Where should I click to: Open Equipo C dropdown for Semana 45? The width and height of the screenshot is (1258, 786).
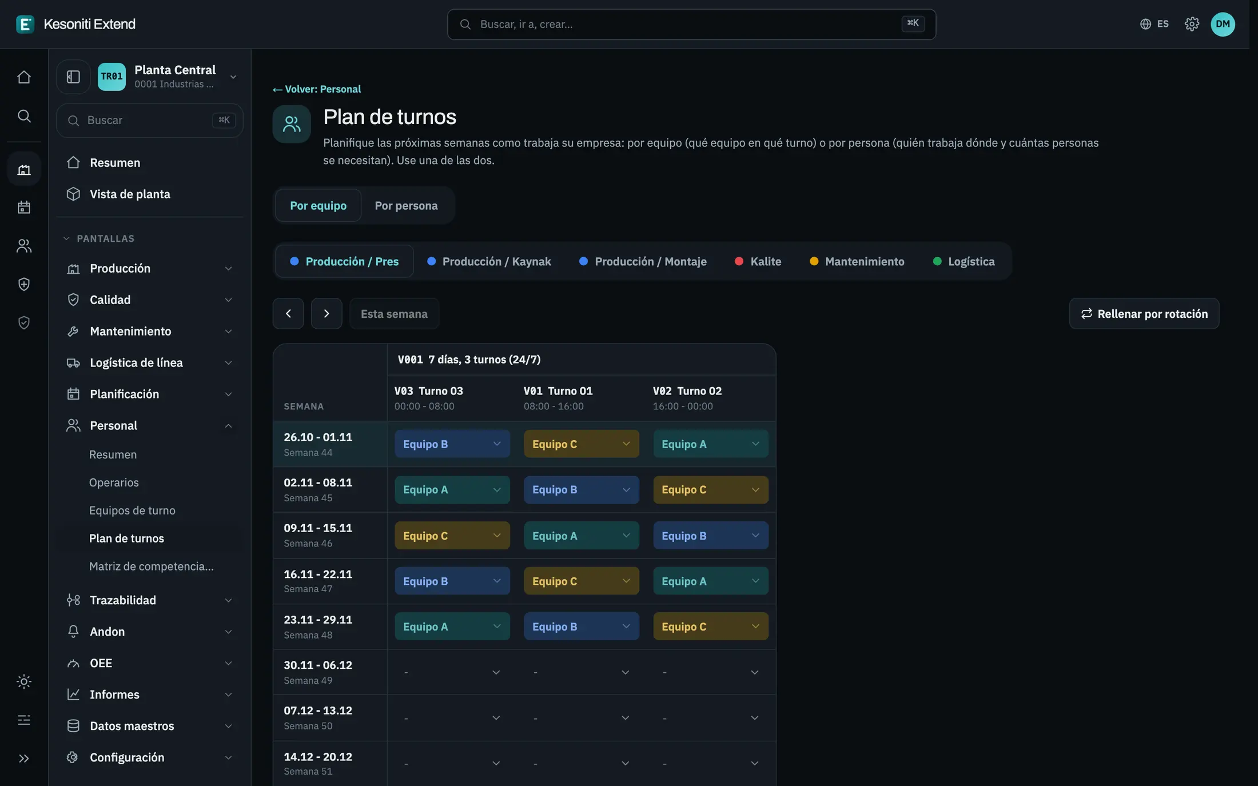(710, 489)
